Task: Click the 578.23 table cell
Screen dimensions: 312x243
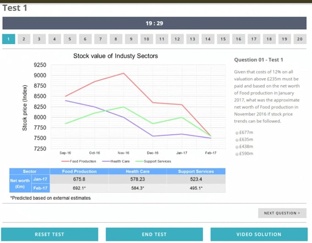Action: pos(138,179)
